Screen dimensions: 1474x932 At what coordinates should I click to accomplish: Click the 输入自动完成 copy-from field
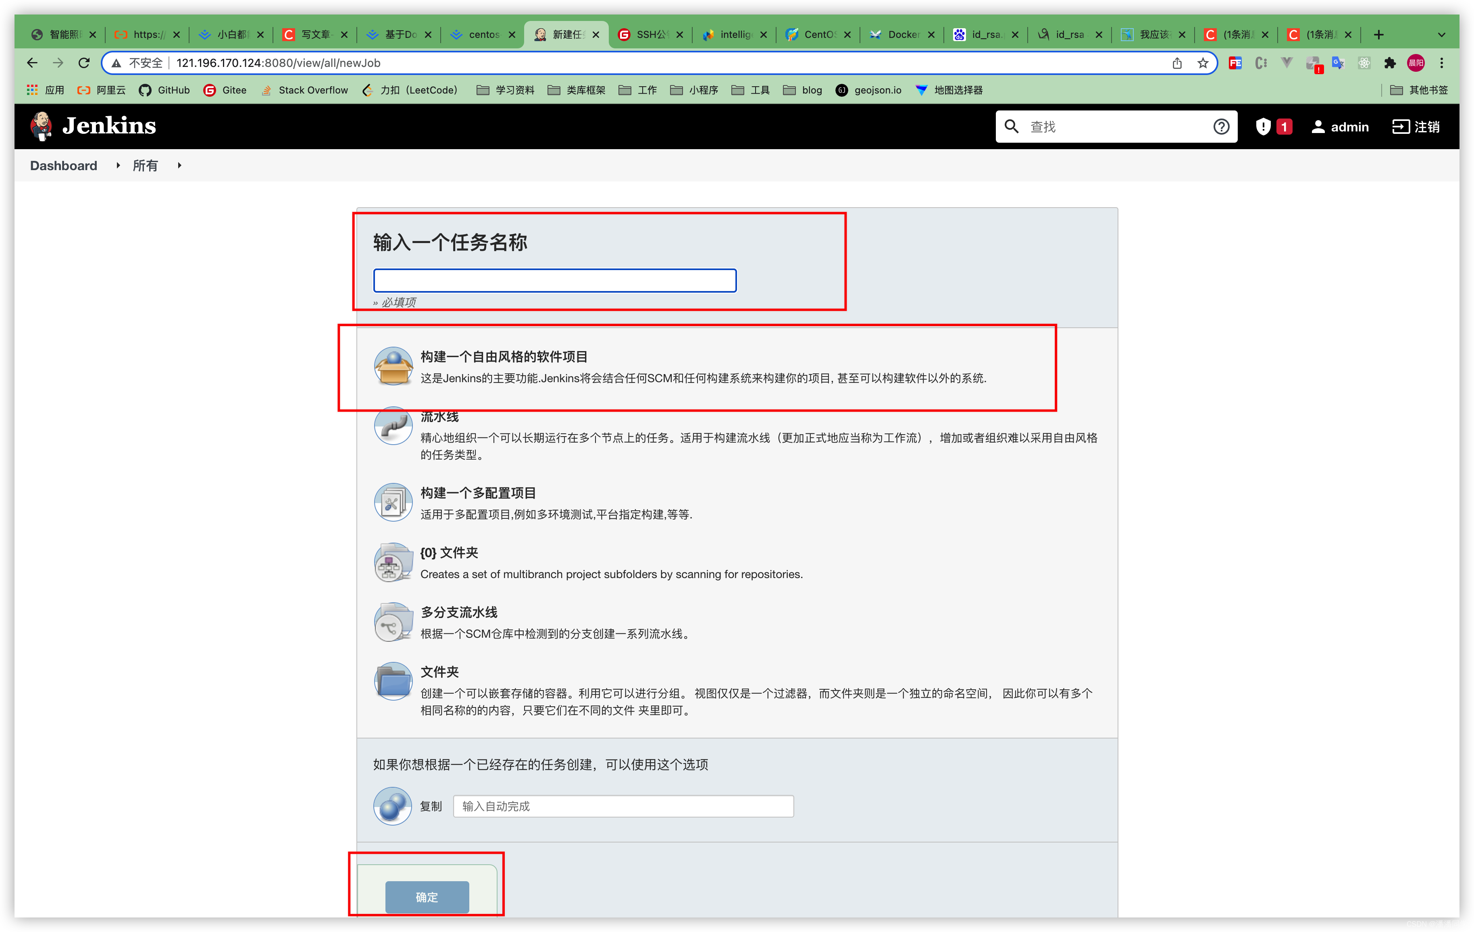pos(623,806)
